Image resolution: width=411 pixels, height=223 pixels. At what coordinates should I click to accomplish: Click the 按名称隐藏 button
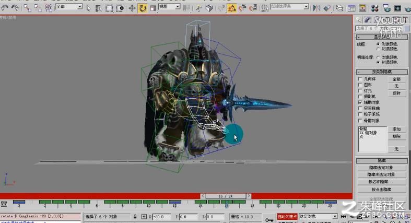point(381,182)
